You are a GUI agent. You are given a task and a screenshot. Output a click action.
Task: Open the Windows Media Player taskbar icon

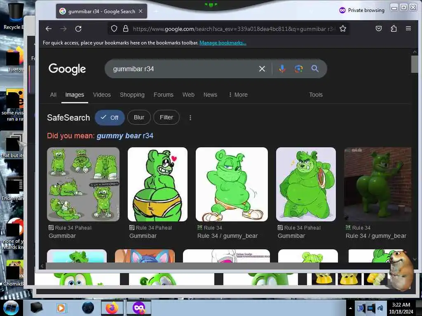click(x=61, y=308)
